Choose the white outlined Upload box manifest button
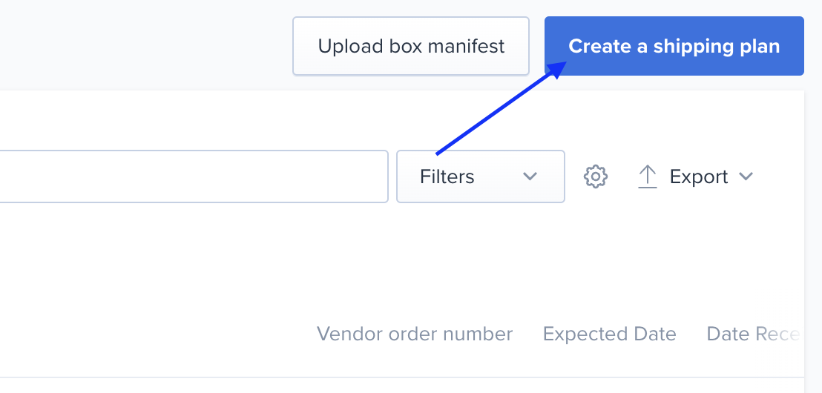The image size is (822, 393). pyautogui.click(x=411, y=46)
